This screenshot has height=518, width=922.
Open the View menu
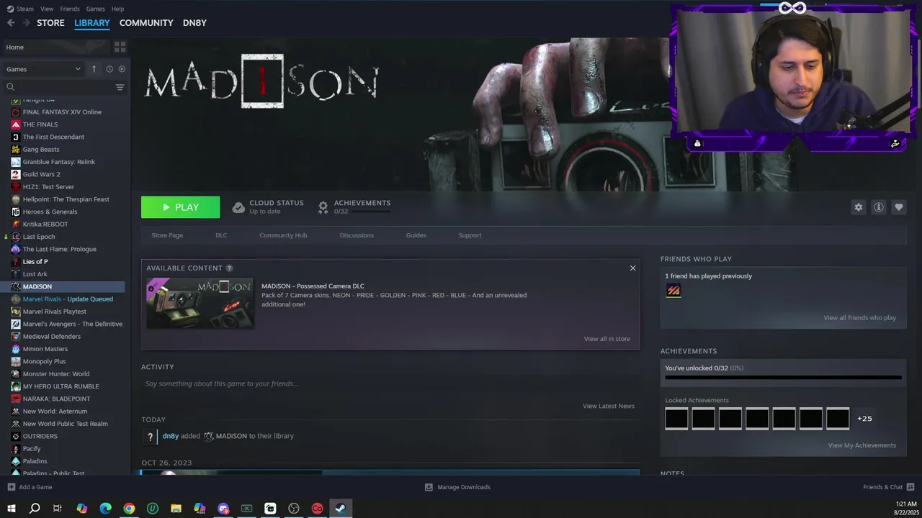coord(47,9)
